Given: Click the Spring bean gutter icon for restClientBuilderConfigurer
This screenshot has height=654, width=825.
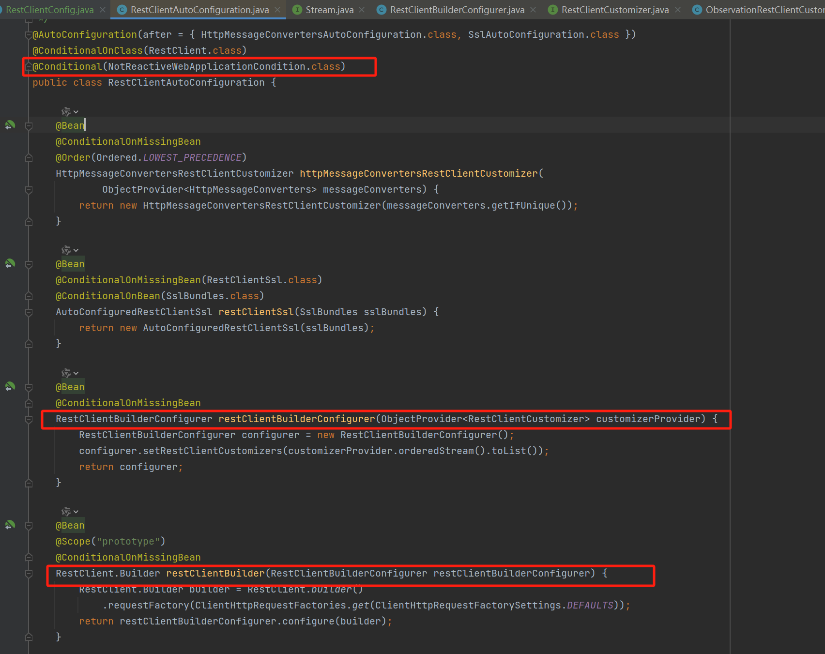Looking at the screenshot, I should (x=10, y=387).
